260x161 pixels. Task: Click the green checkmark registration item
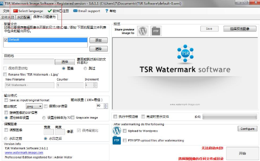[x=49, y=11]
